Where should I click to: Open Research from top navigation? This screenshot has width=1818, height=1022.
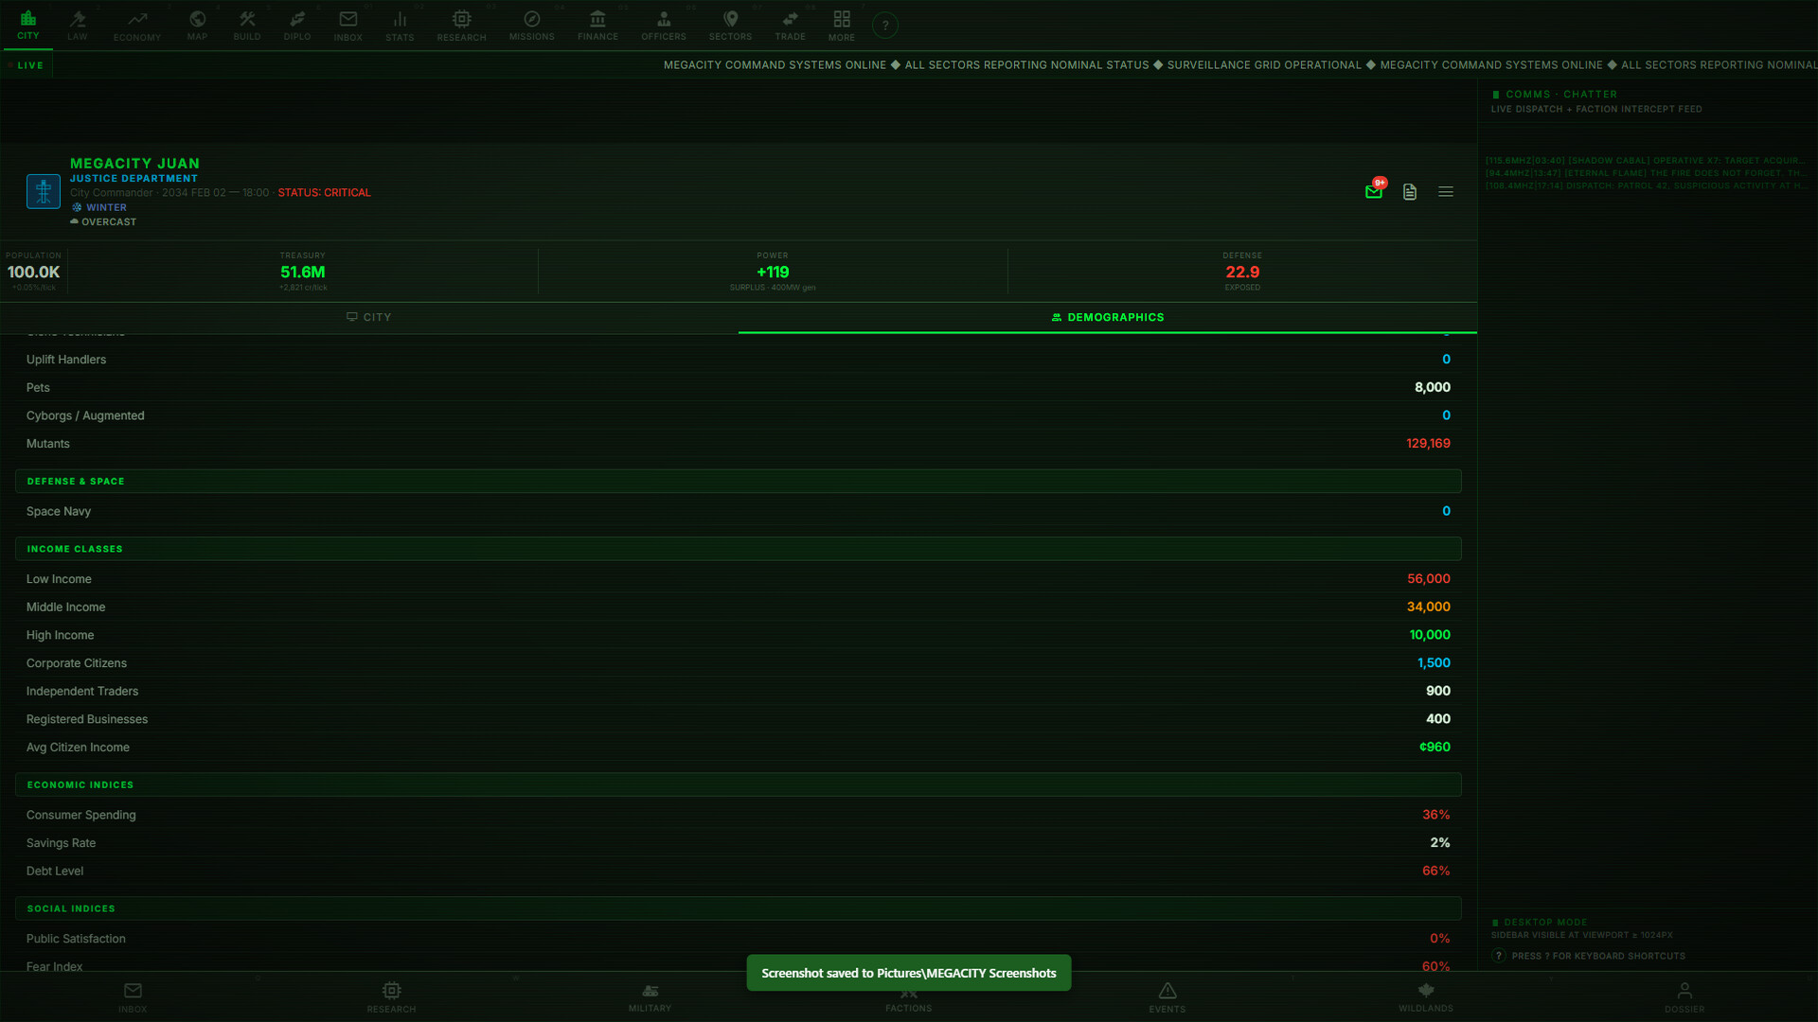462,25
